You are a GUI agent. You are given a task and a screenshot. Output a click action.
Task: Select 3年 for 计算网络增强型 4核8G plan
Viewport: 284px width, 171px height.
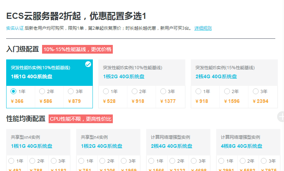[264, 161]
